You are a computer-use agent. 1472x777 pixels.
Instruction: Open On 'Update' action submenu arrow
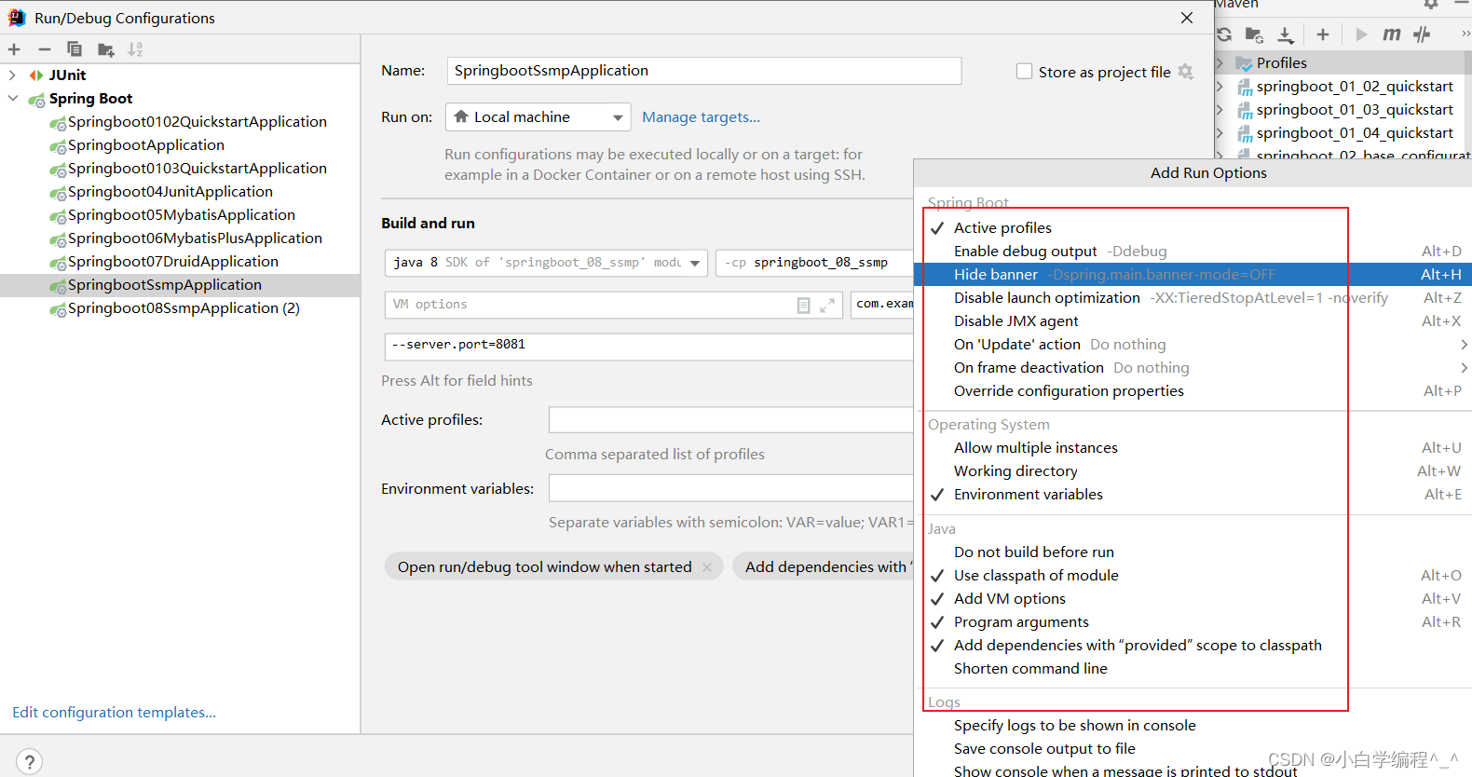[x=1465, y=345]
